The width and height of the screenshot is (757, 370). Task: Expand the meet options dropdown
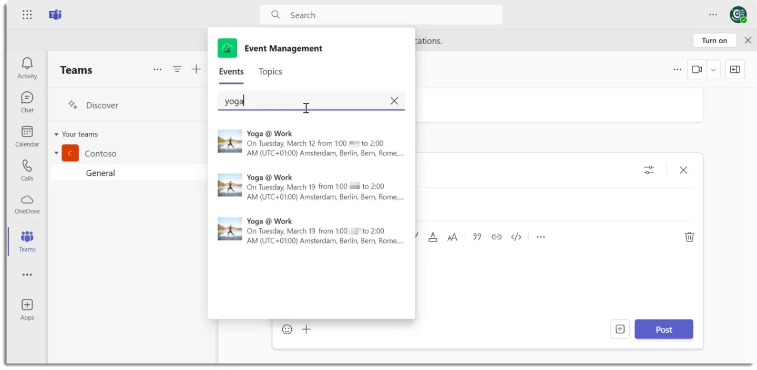pos(713,69)
